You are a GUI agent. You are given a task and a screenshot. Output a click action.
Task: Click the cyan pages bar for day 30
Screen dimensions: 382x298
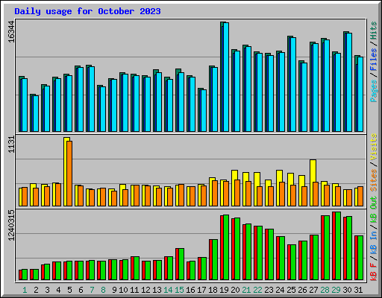point(349,83)
